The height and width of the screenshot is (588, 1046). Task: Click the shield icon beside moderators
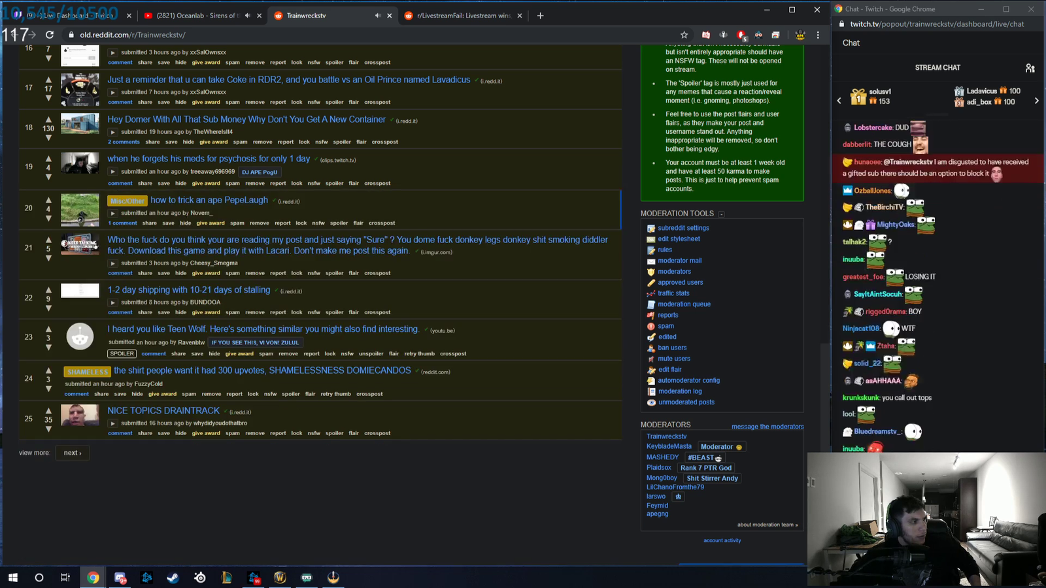click(650, 272)
